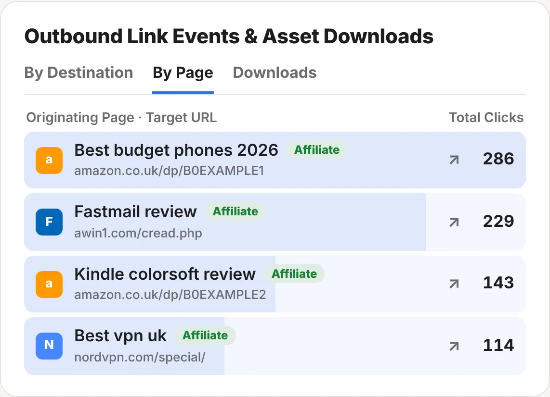Click the amazon.co.uk/dp/B0EXAMPLE2 URL
The width and height of the screenshot is (550, 397).
pos(170,295)
